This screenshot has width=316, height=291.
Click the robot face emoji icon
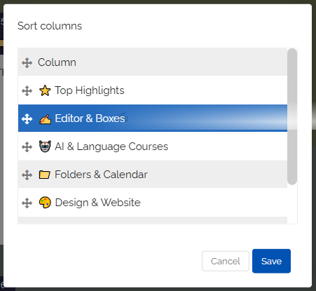(x=45, y=147)
